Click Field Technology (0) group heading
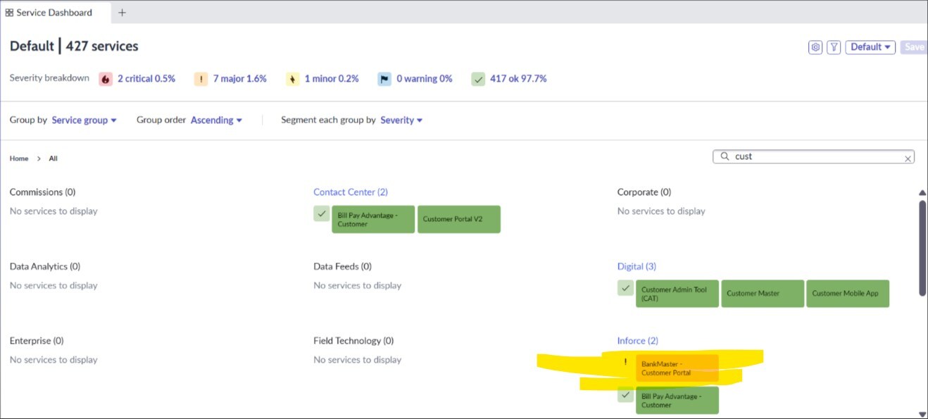 [x=353, y=341]
